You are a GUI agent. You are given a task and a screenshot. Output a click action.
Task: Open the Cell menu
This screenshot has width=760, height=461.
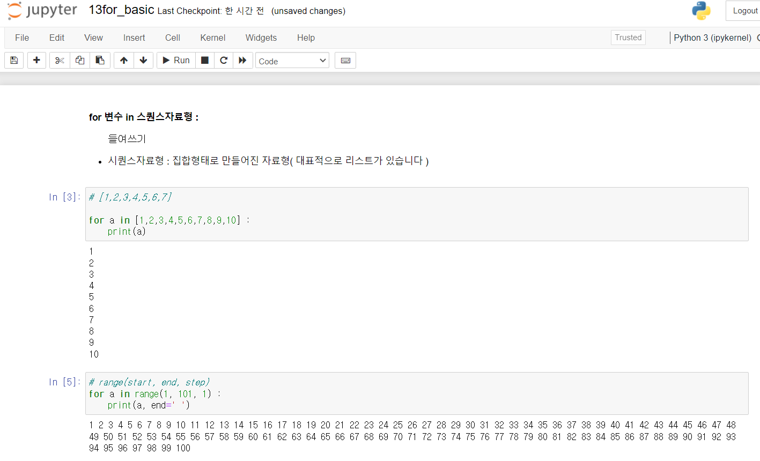(x=172, y=38)
